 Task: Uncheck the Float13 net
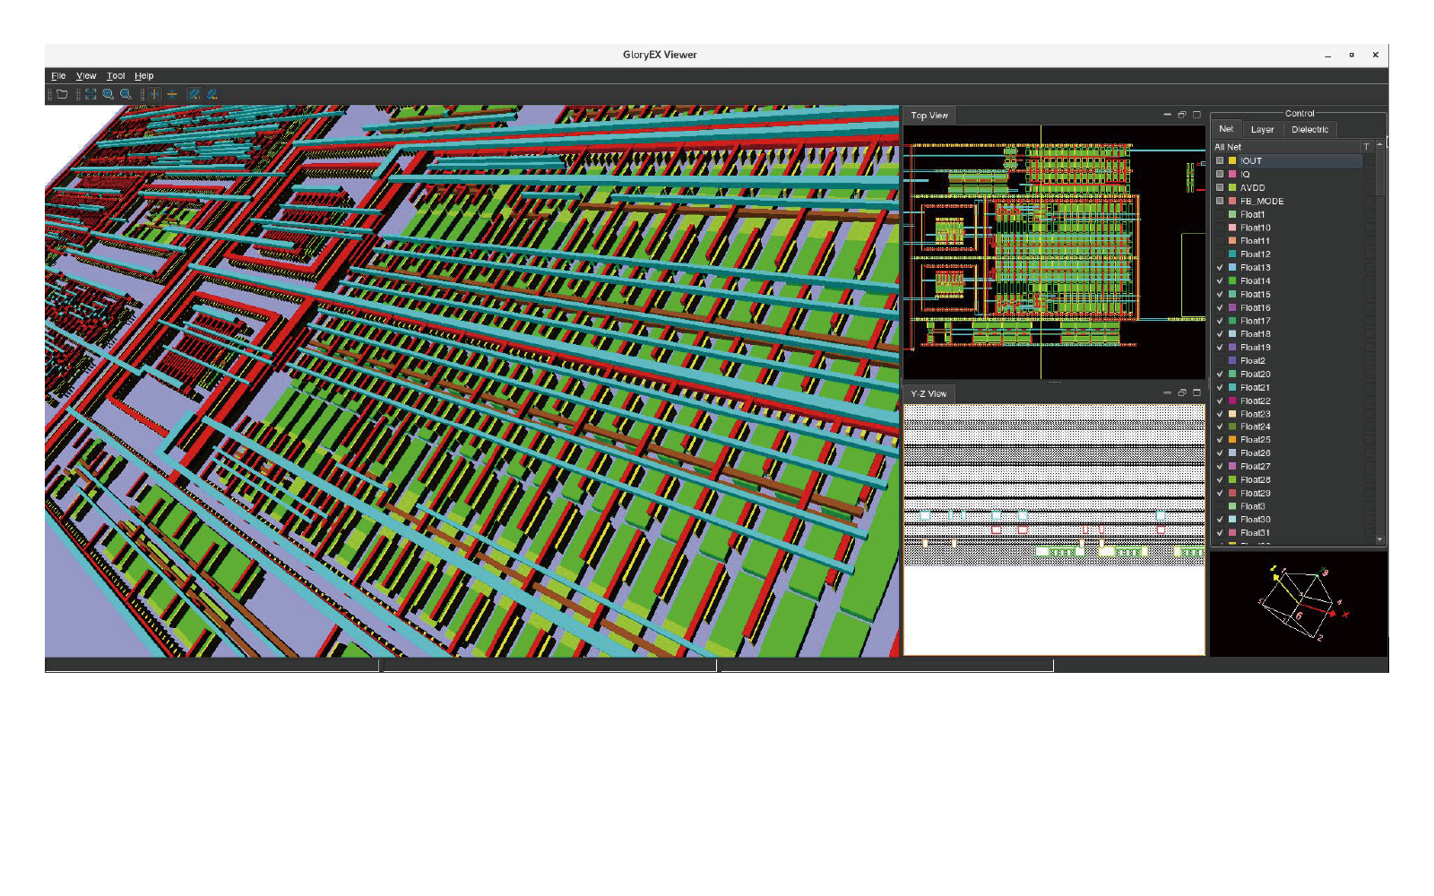(x=1220, y=268)
